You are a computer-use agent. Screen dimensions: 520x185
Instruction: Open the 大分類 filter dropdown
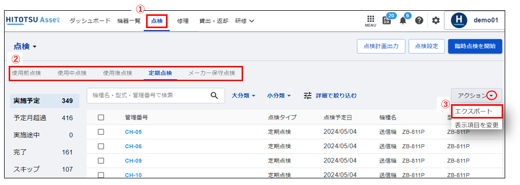coord(243,96)
